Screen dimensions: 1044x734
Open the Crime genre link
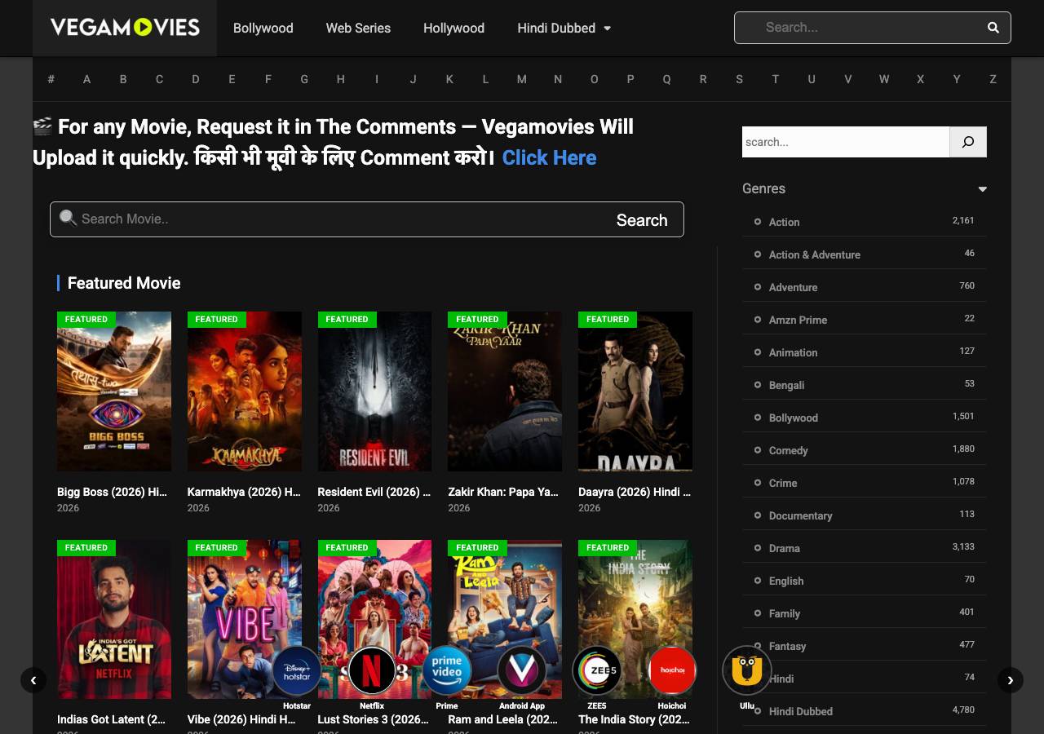click(x=783, y=483)
